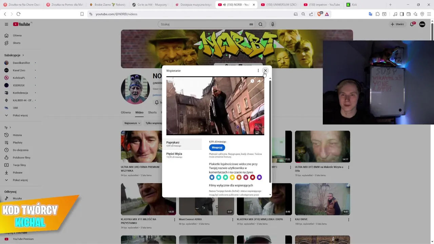The image size is (434, 244).
Task: Bookmark this page with the bookmark icon
Action: (82, 14)
